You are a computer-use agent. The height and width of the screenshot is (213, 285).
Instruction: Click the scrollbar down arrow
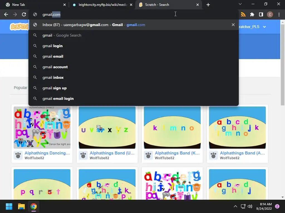coord(282,197)
